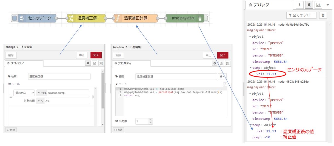Screen dimensions: 334x146
Task: Click 完了 button in change node editor
Action: 96,55
